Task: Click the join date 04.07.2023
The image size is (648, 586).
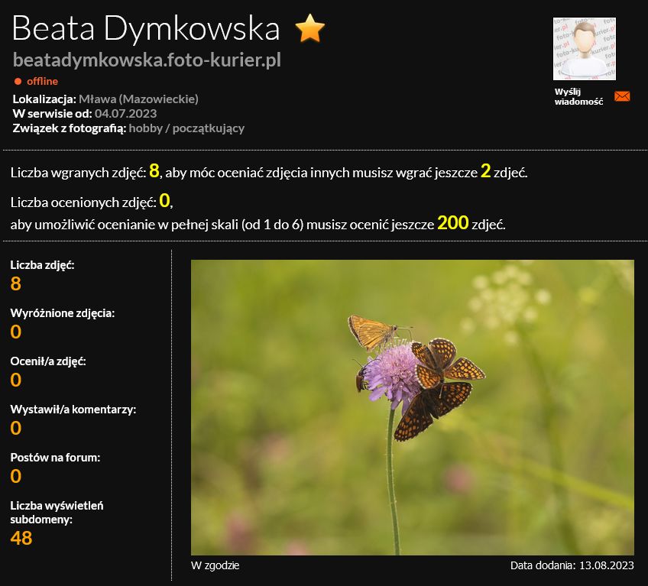Action: click(x=125, y=113)
